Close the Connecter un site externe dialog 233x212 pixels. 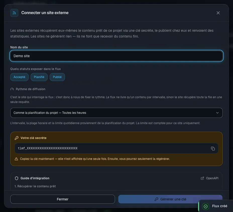click(218, 13)
